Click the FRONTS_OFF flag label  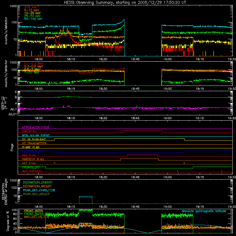(x=31, y=167)
